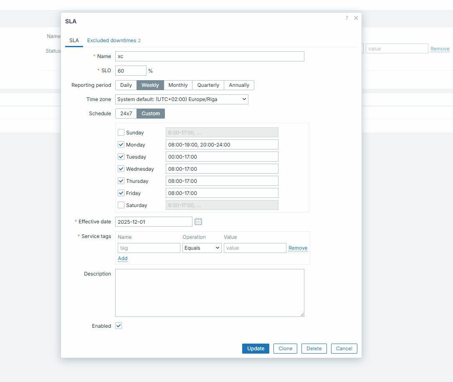Close the SLA dialog with X
This screenshot has width=453, height=382.
(356, 18)
